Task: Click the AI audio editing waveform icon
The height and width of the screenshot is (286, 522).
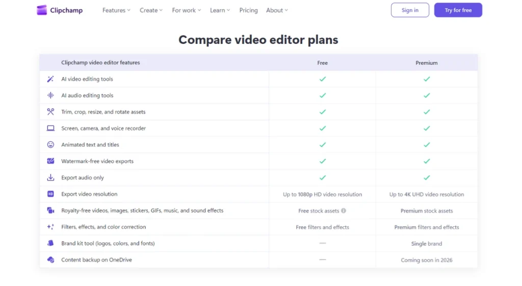Action: [50, 95]
